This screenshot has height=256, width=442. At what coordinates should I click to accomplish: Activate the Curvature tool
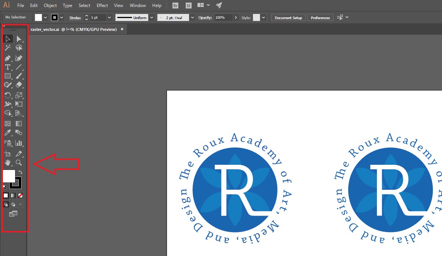pyautogui.click(x=19, y=58)
